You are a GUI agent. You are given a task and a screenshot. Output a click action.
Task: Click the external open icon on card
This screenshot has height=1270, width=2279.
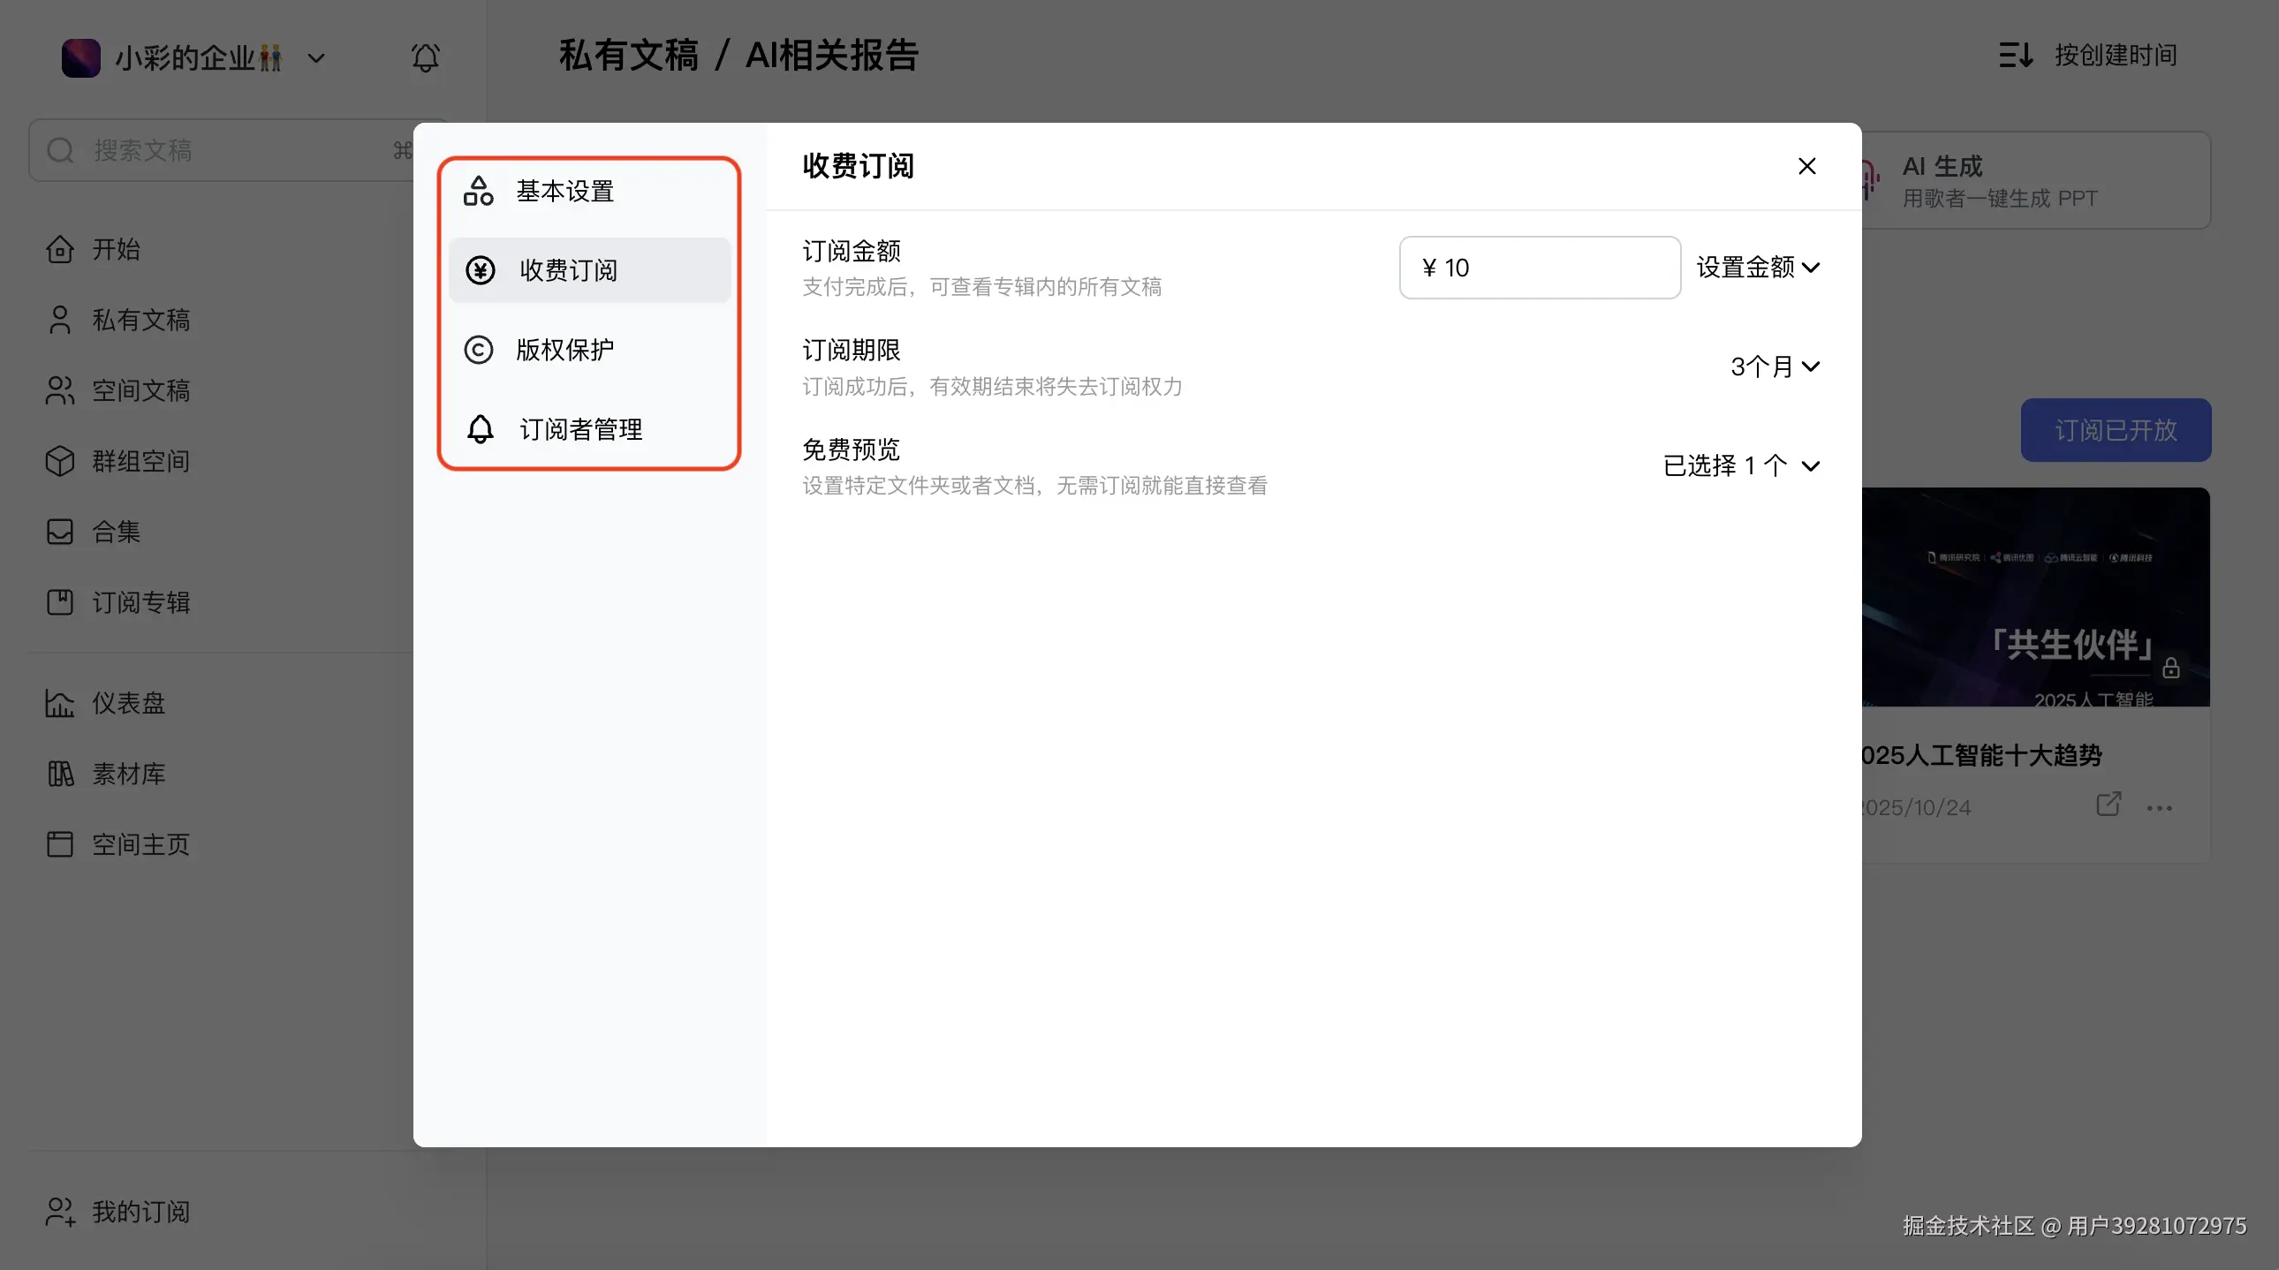[2109, 804]
